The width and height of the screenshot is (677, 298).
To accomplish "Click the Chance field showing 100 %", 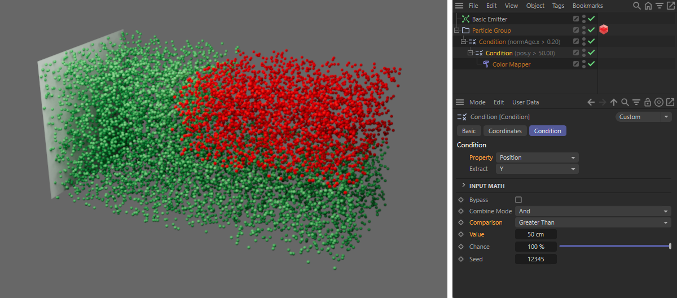I will (536, 247).
